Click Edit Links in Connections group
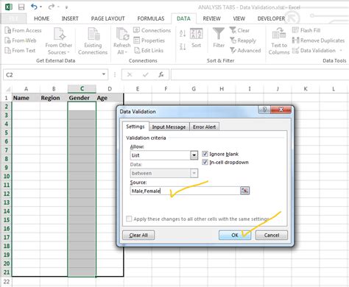349x287 pixels. pos(149,51)
